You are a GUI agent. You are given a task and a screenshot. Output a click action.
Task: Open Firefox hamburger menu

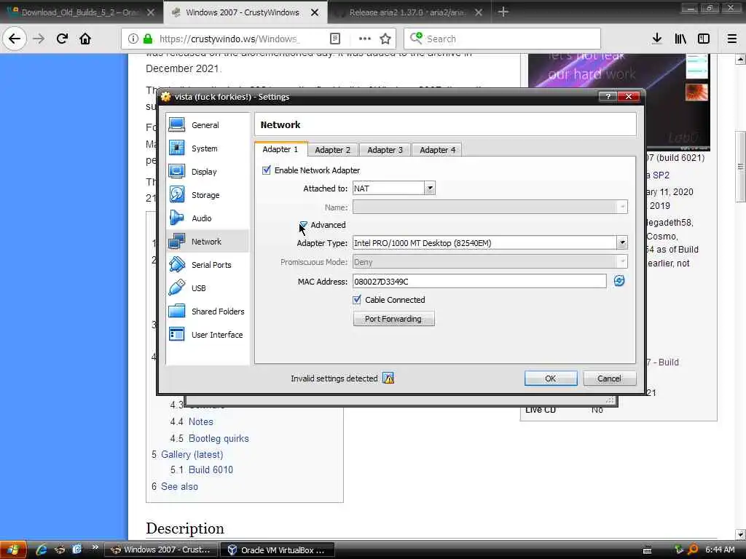tap(732, 39)
